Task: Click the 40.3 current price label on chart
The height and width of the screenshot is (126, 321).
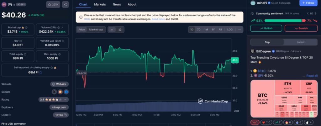Action: coord(234,60)
